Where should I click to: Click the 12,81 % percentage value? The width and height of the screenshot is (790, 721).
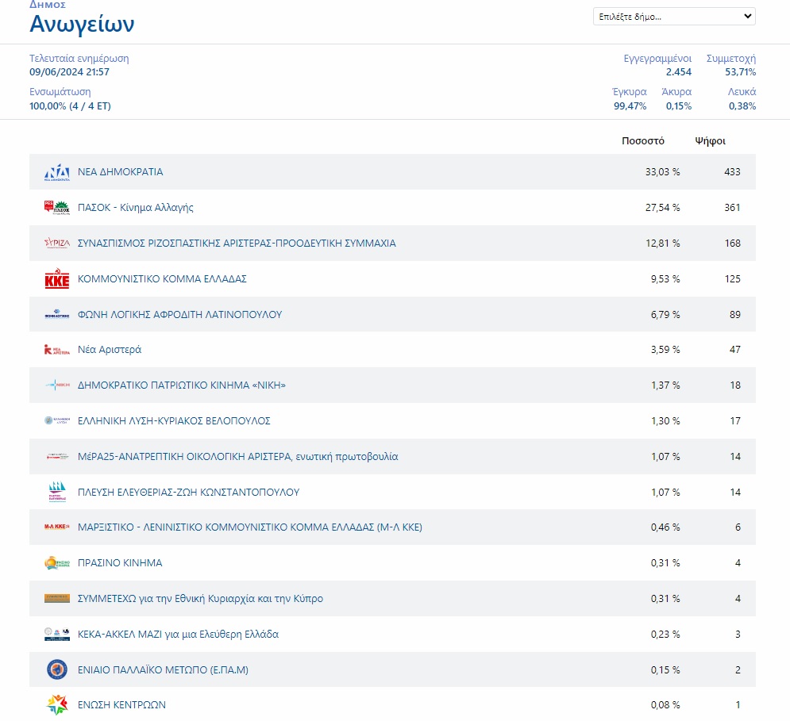click(662, 244)
